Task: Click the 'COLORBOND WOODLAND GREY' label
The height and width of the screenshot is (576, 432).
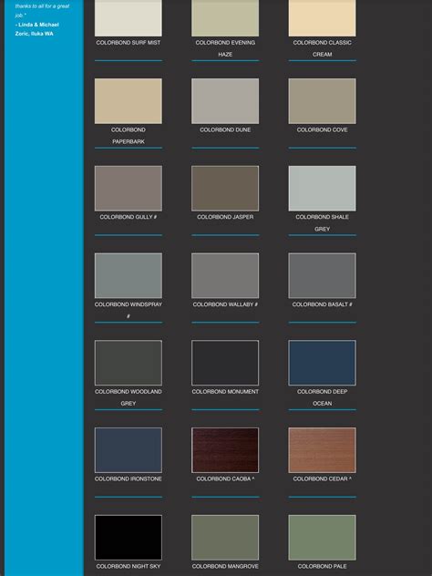Action: click(129, 397)
